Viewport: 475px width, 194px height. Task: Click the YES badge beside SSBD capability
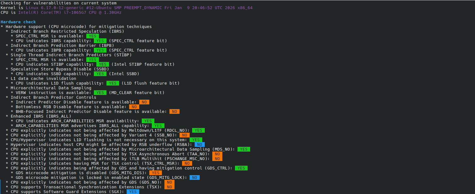(100, 74)
